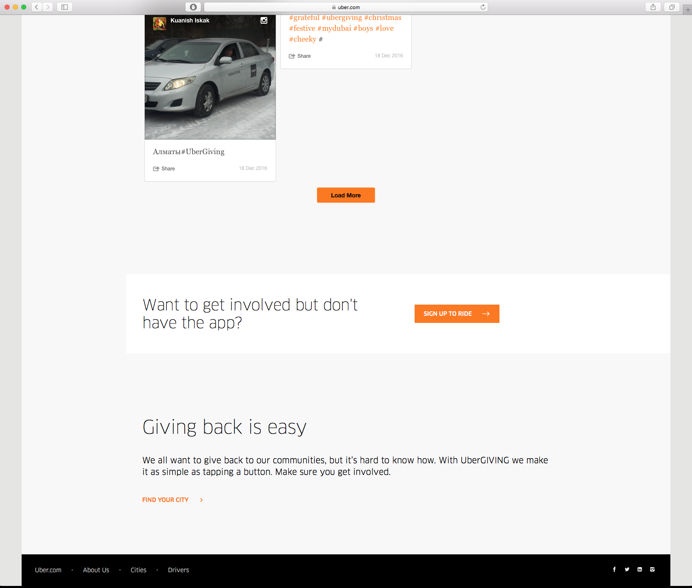
Task: Click the share icon under the #cheeky post
Action: (x=292, y=56)
